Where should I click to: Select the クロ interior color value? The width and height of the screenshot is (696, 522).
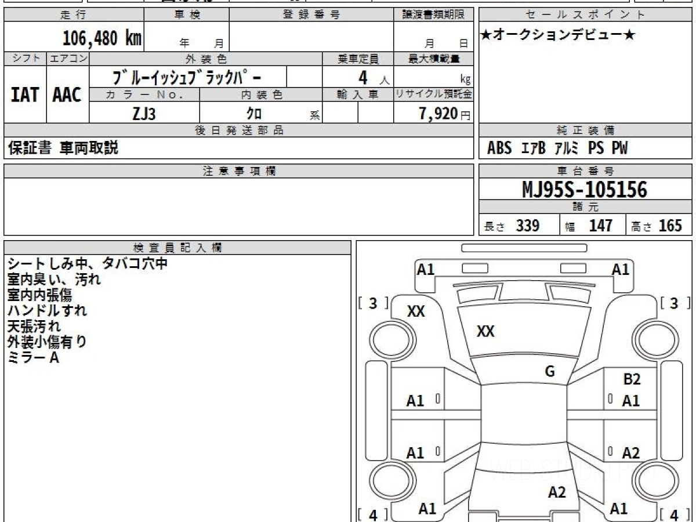coord(254,114)
